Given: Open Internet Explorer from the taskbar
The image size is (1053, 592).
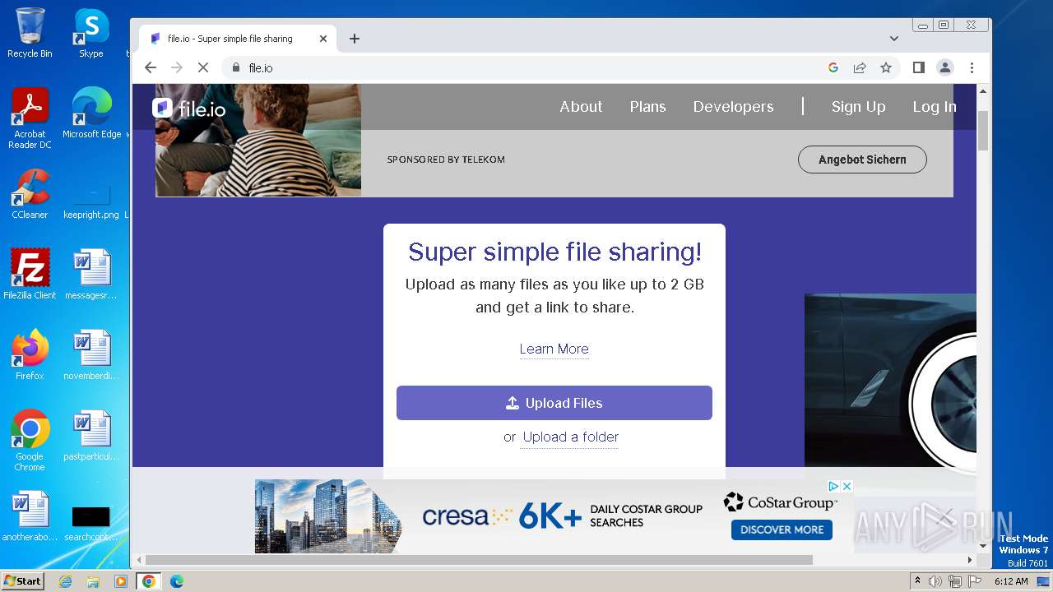Looking at the screenshot, I should [x=65, y=581].
